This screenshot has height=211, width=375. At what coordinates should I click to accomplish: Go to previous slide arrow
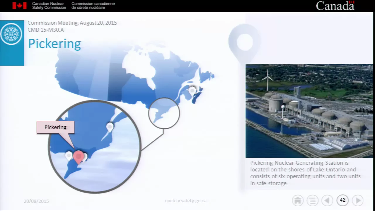click(x=327, y=200)
